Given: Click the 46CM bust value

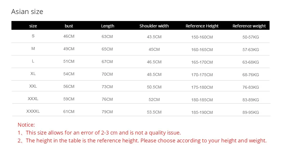Looking at the screenshot, I should point(69,36).
